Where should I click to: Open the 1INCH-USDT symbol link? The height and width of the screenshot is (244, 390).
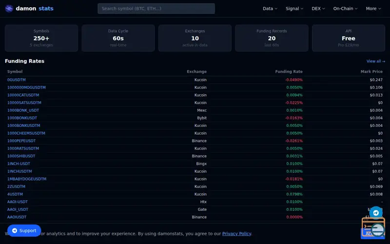pos(19,163)
